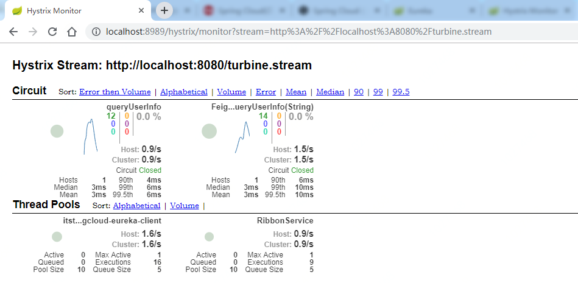This screenshot has width=578, height=283.
Task: Sort circuits by 90th percentile
Action: click(x=359, y=92)
